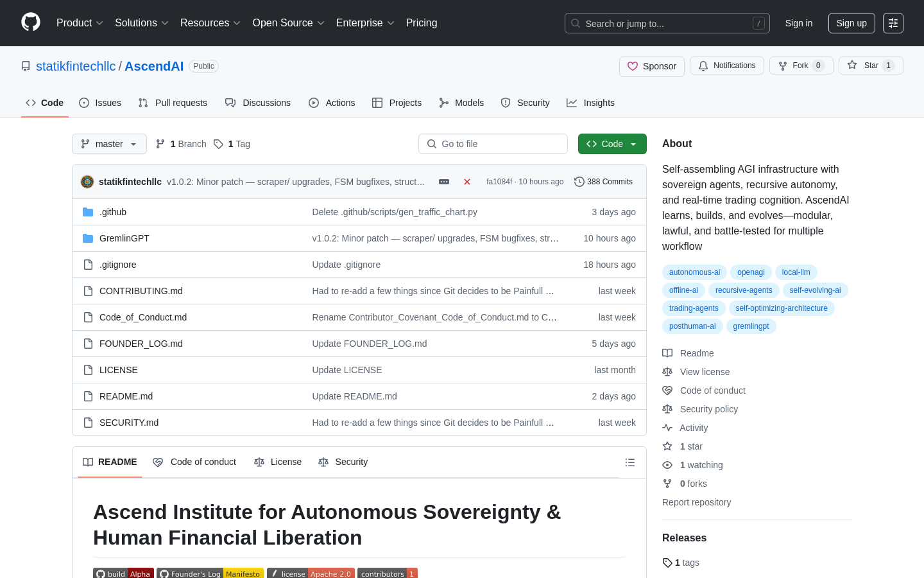Switch to the Projects tab
The height and width of the screenshot is (578, 924).
[x=397, y=103]
